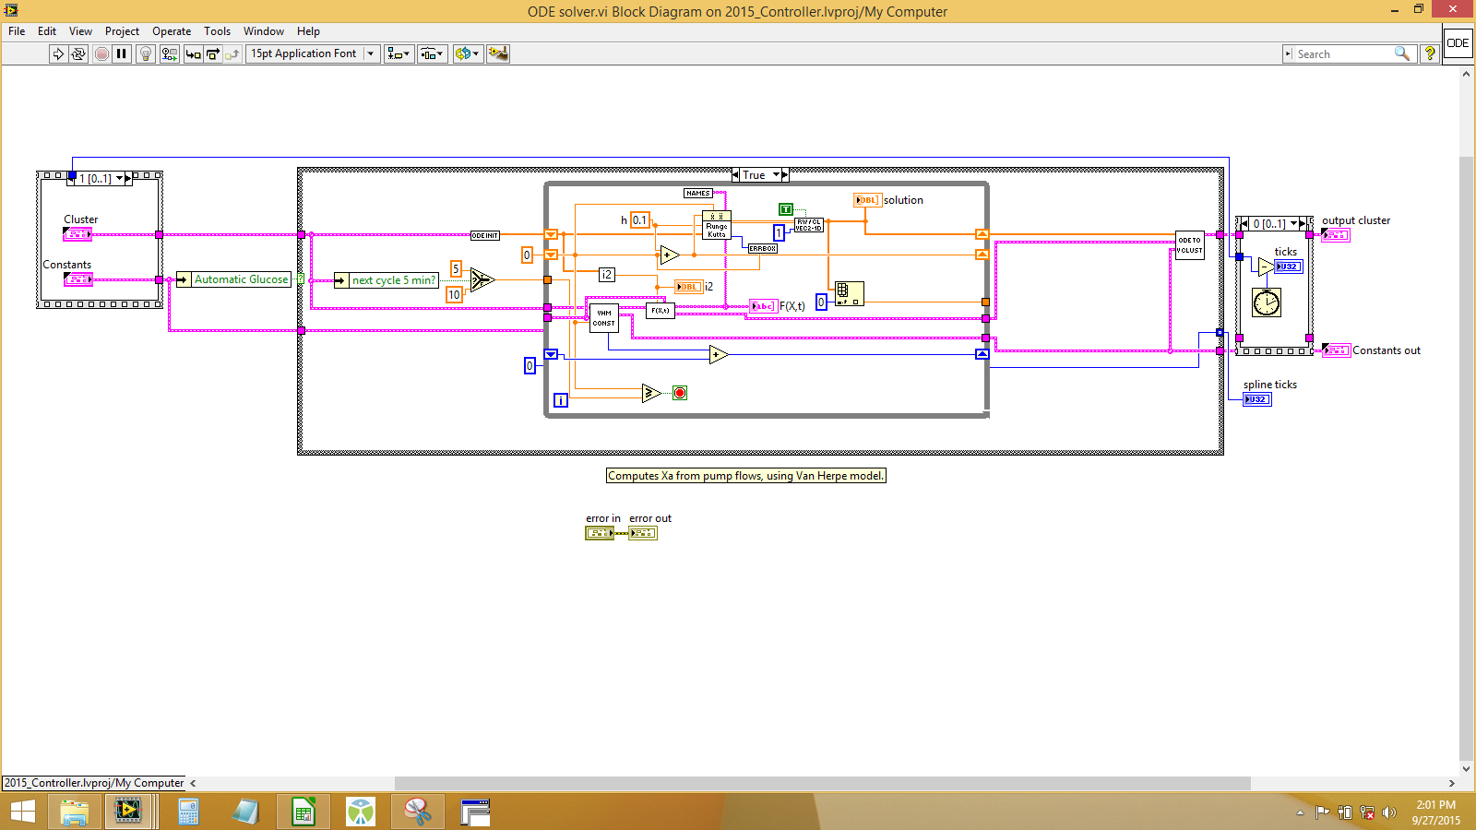This screenshot has width=1476, height=830.
Task: Click the loop iteration terminal i
Action: [561, 400]
